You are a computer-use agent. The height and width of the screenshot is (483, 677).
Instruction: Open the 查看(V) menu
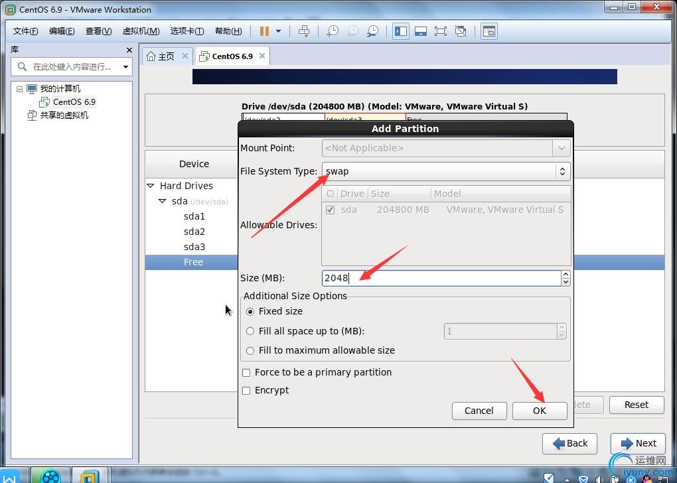(x=98, y=31)
